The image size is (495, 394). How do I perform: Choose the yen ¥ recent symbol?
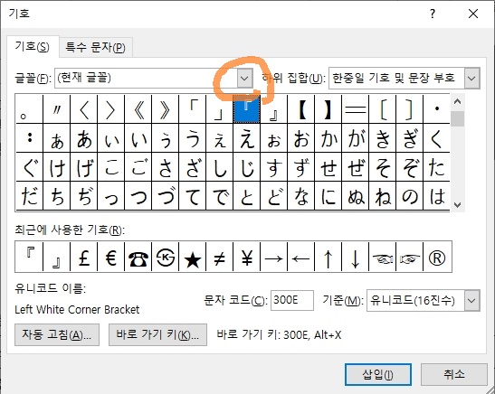[246, 257]
